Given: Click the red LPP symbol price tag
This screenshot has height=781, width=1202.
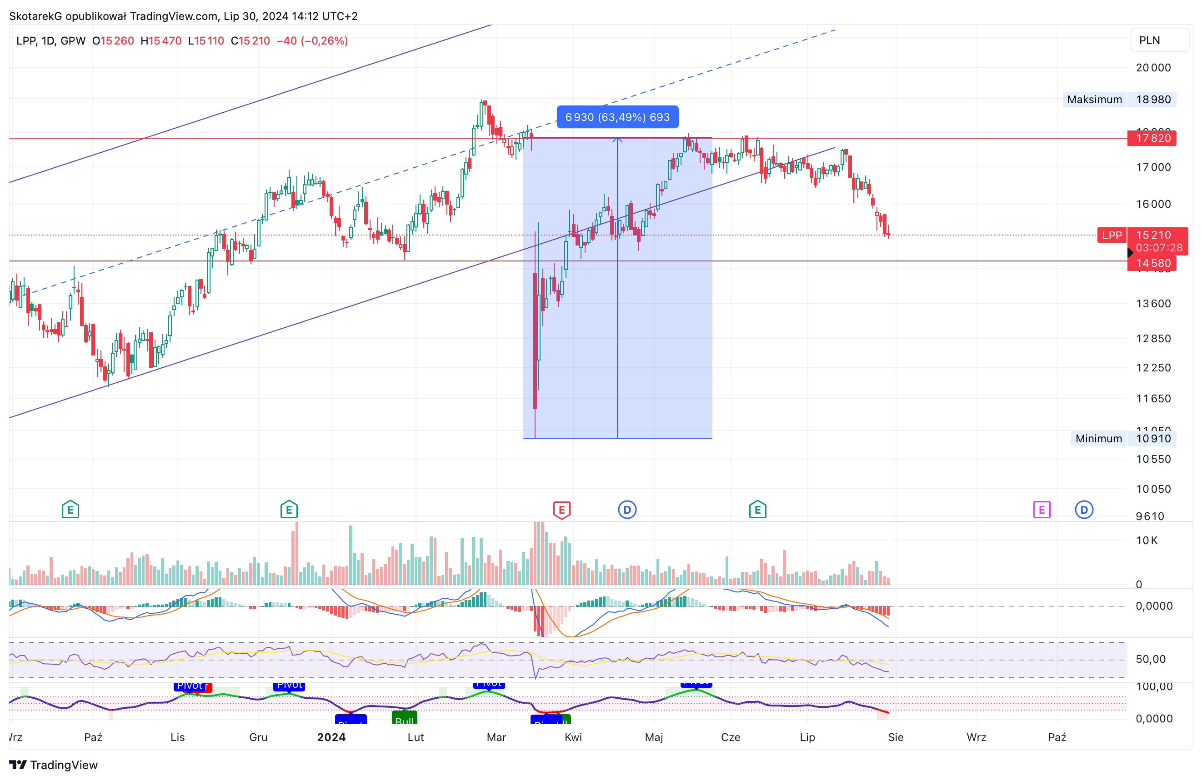Looking at the screenshot, I should click(x=1112, y=235).
